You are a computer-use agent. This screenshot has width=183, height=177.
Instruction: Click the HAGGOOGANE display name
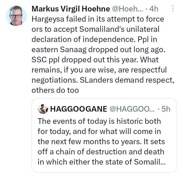tap(79, 109)
